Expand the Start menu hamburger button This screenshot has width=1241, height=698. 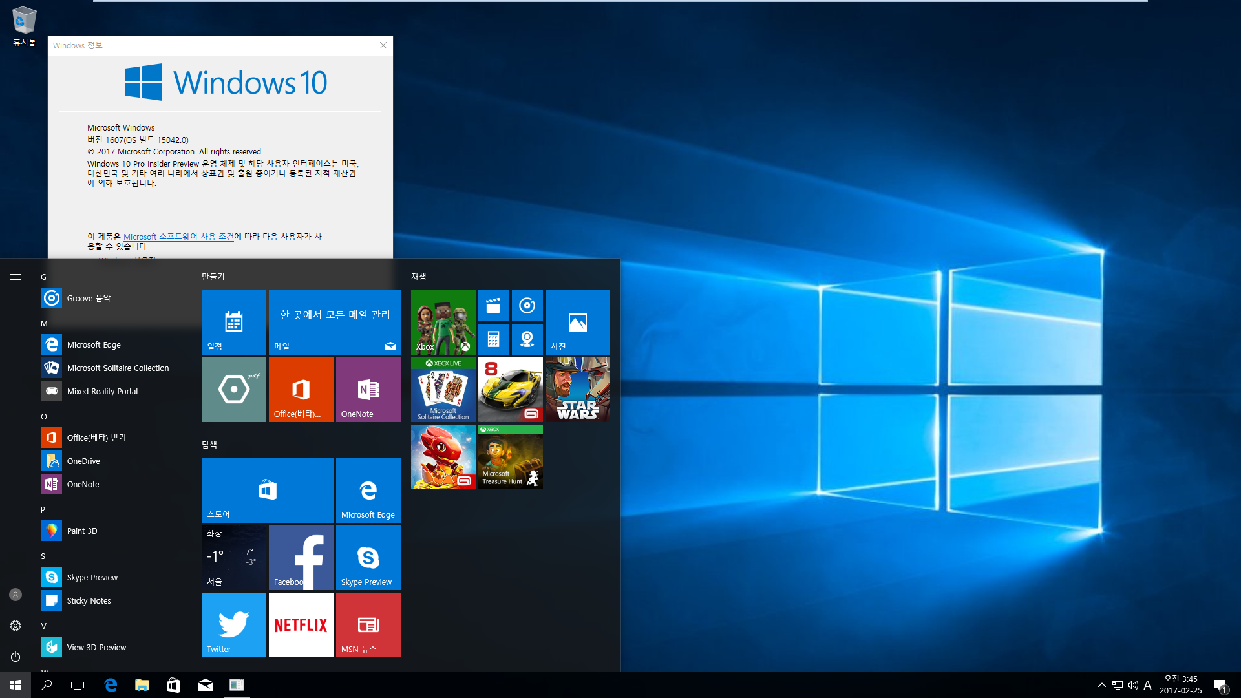(x=16, y=277)
